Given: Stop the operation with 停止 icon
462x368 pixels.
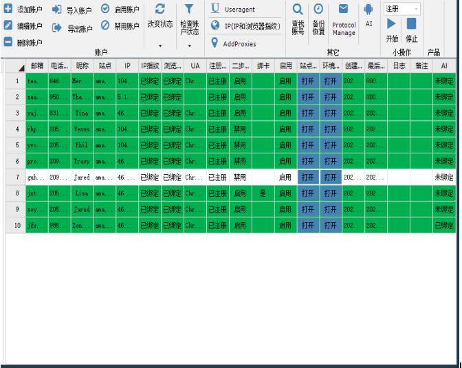Looking at the screenshot, I should (411, 23).
